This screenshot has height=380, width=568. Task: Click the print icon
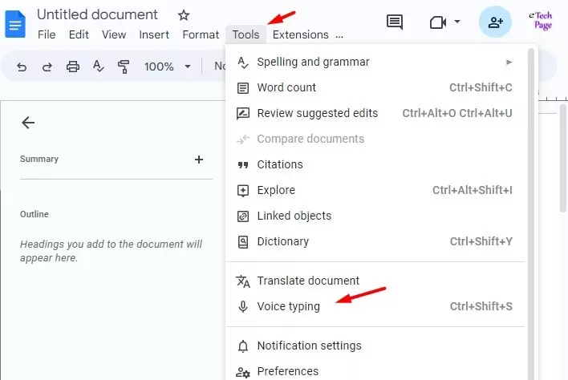point(73,67)
